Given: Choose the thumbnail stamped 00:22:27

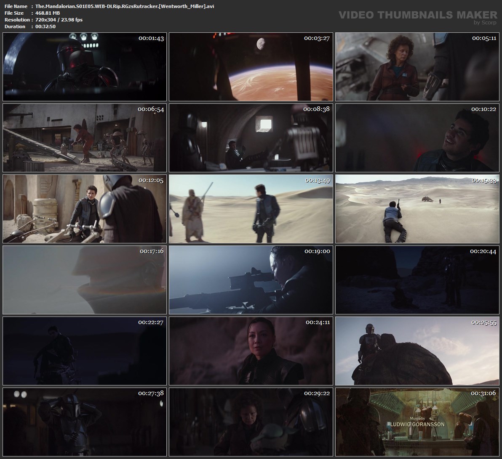Looking at the screenshot, I should pos(85,351).
